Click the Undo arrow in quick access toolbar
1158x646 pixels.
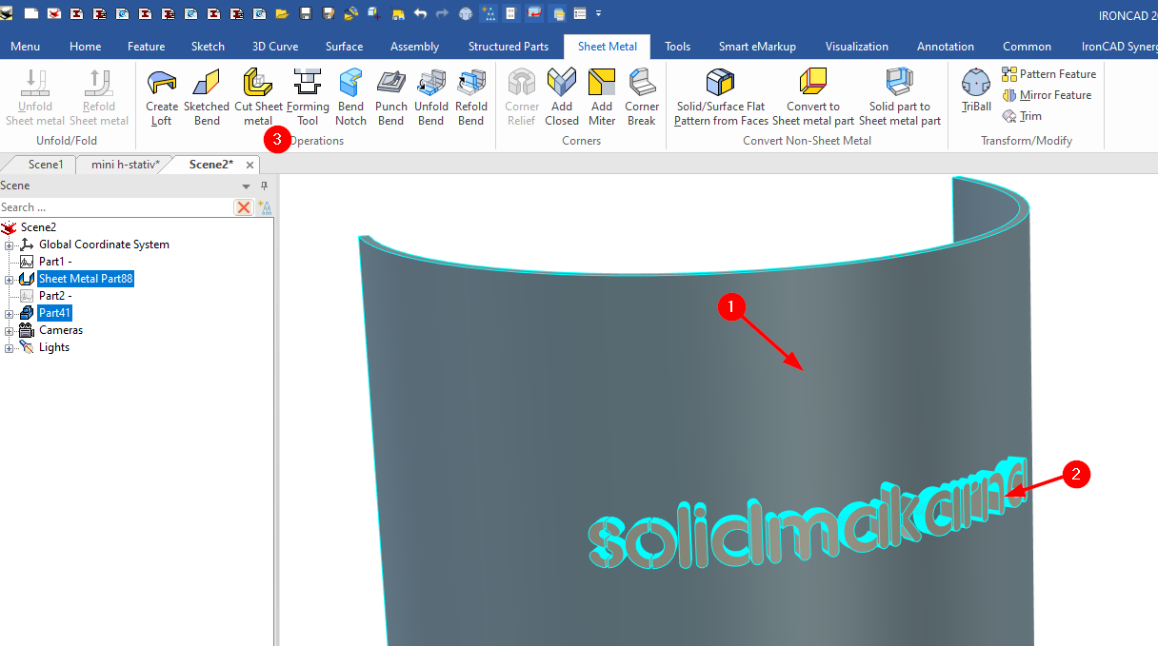pyautogui.click(x=420, y=13)
